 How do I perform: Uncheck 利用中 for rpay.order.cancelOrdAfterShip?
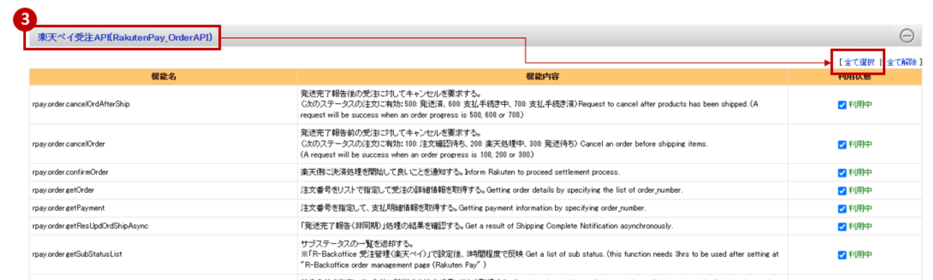(842, 105)
